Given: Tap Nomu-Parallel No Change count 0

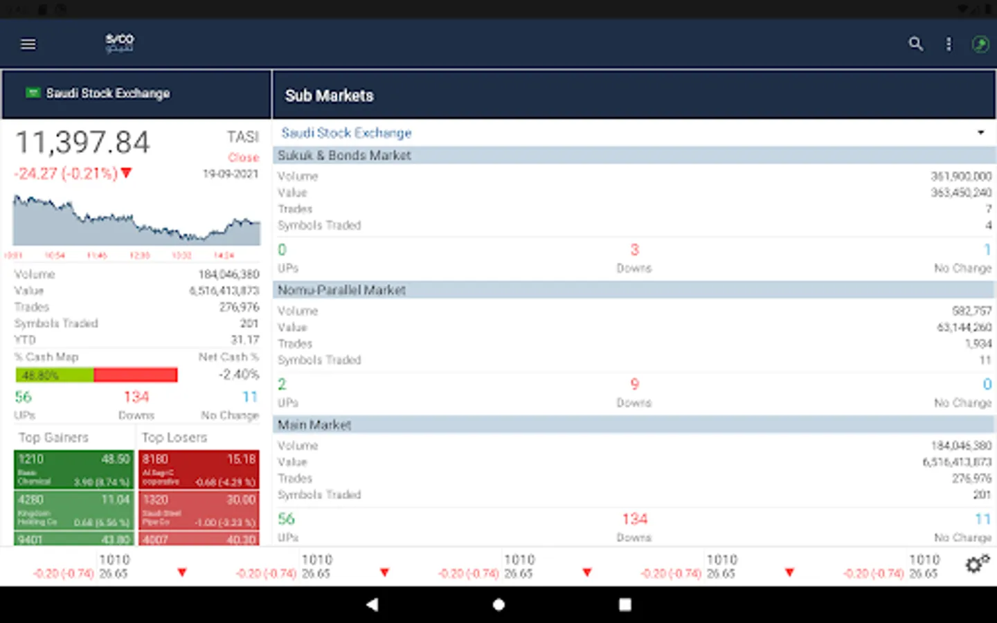Looking at the screenshot, I should pyautogui.click(x=987, y=384).
